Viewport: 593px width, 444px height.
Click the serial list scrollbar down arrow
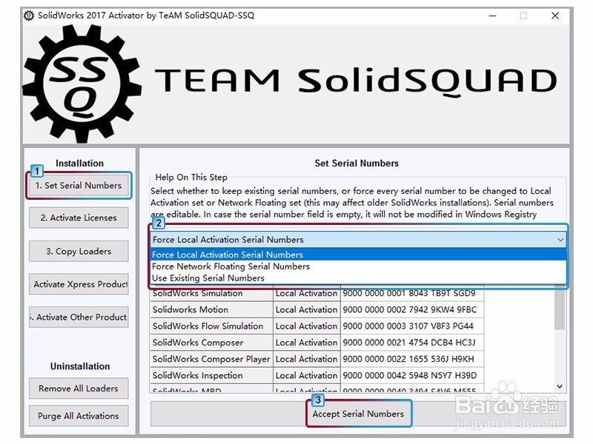560,386
